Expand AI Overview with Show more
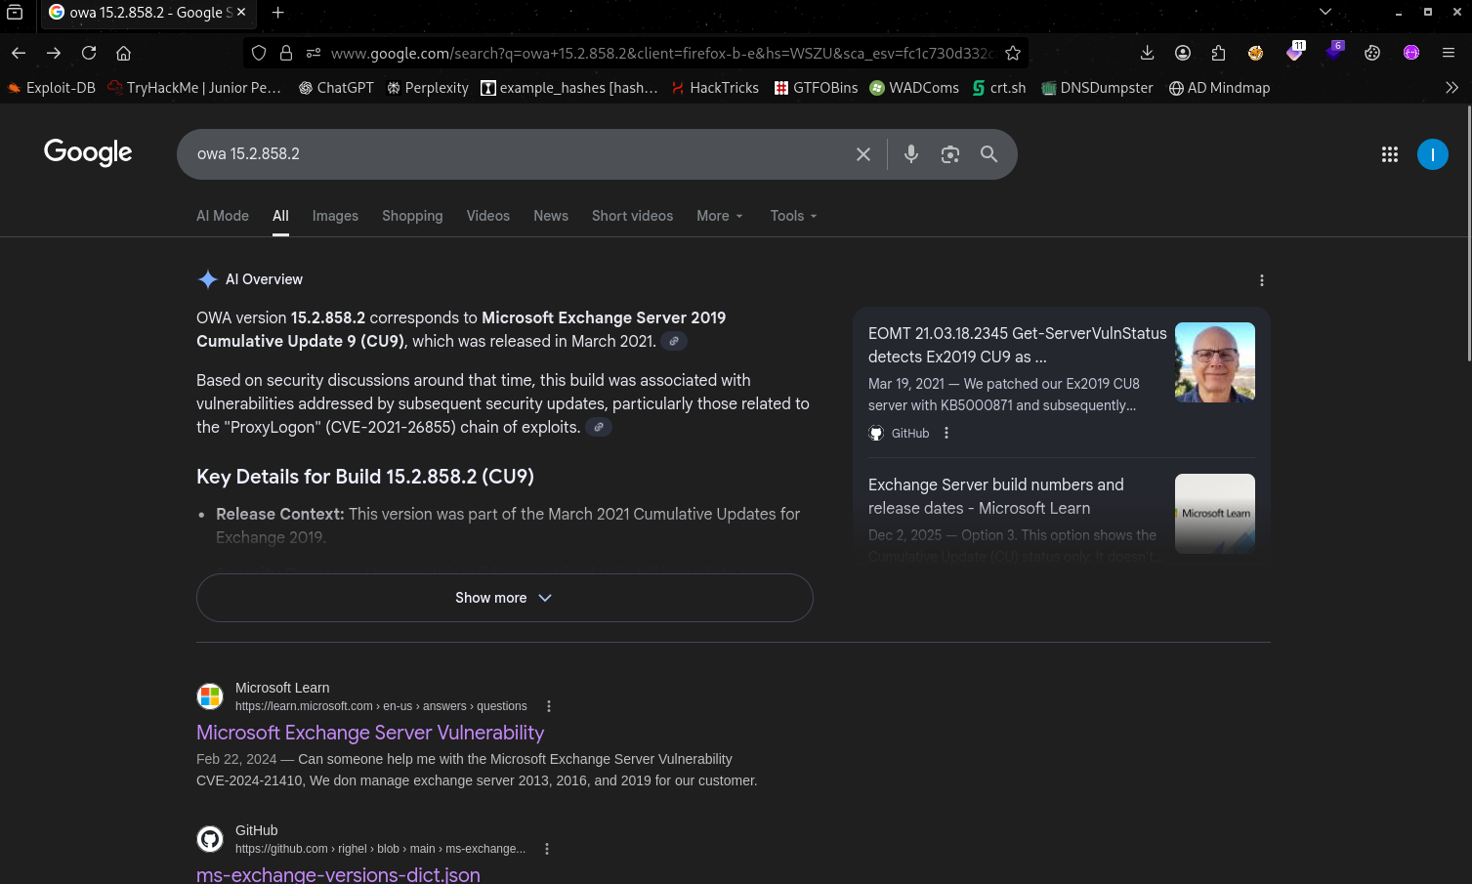Viewport: 1472px width, 884px height. tap(504, 598)
